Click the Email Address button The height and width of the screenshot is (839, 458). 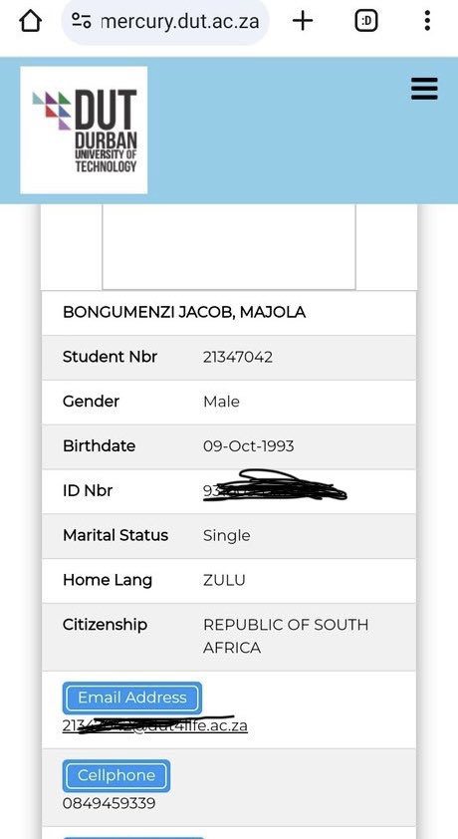[132, 698]
